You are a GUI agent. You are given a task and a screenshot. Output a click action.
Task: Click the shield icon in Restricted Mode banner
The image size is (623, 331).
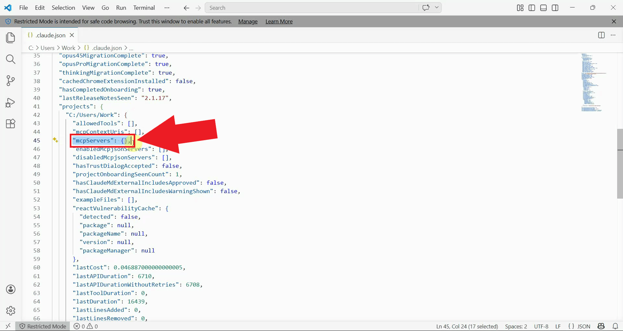8,21
